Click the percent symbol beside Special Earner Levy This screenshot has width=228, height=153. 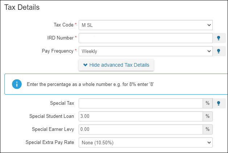coord(208,129)
